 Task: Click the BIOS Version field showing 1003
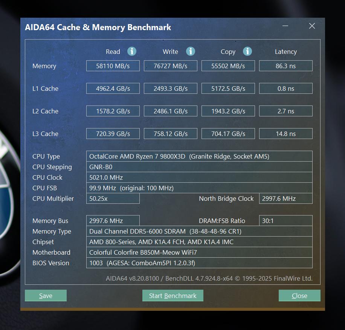click(x=199, y=263)
